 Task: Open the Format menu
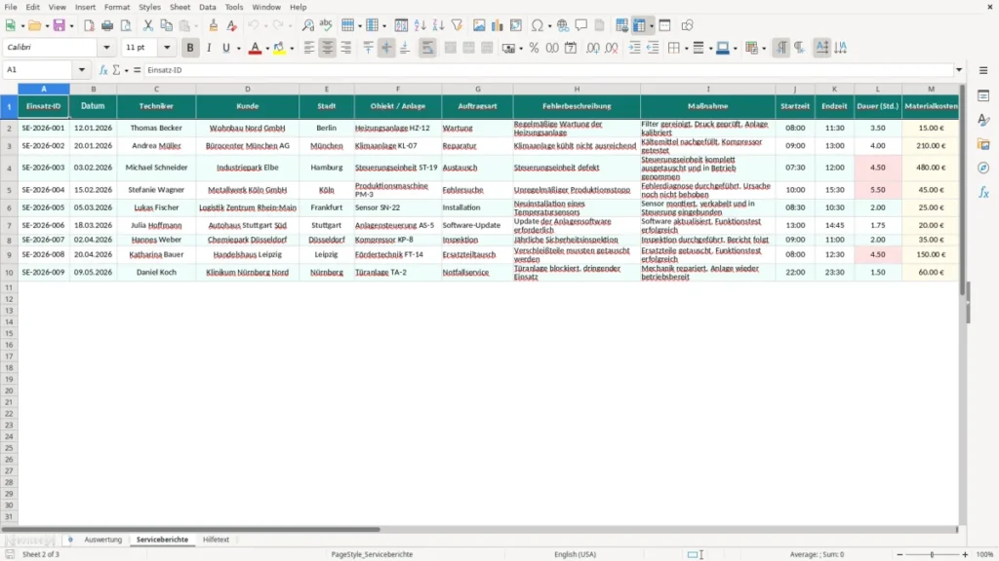(117, 7)
